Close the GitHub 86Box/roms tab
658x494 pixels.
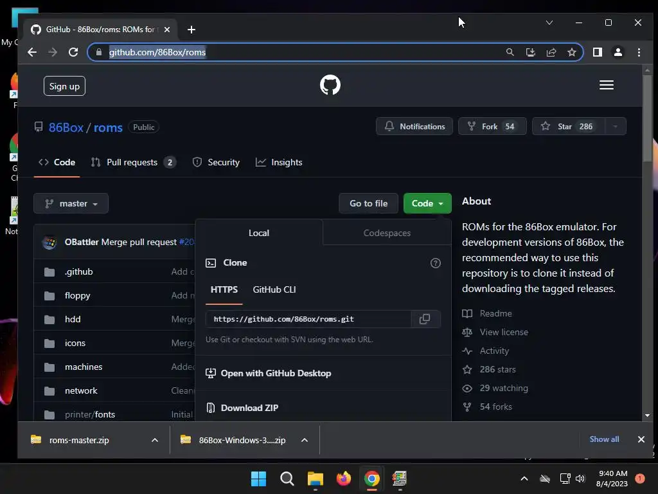click(167, 30)
